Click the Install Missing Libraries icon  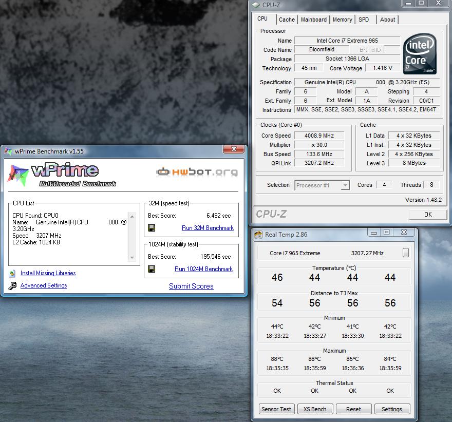(12, 273)
